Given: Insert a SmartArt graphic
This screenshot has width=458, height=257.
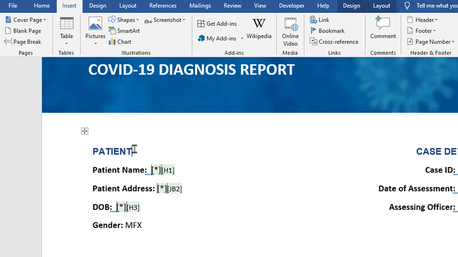Looking at the screenshot, I should click(x=124, y=31).
